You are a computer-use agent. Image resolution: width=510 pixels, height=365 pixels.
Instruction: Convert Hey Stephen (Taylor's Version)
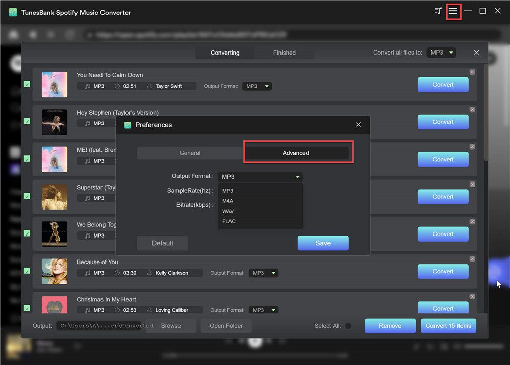point(443,122)
